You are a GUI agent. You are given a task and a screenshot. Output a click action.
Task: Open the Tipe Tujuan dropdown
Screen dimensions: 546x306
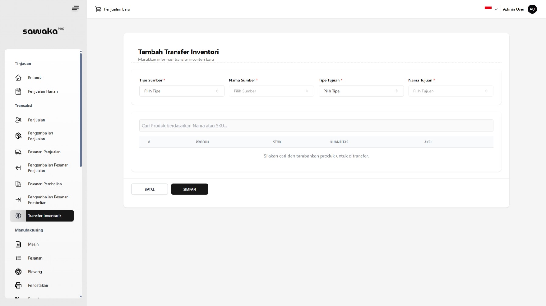pos(361,91)
